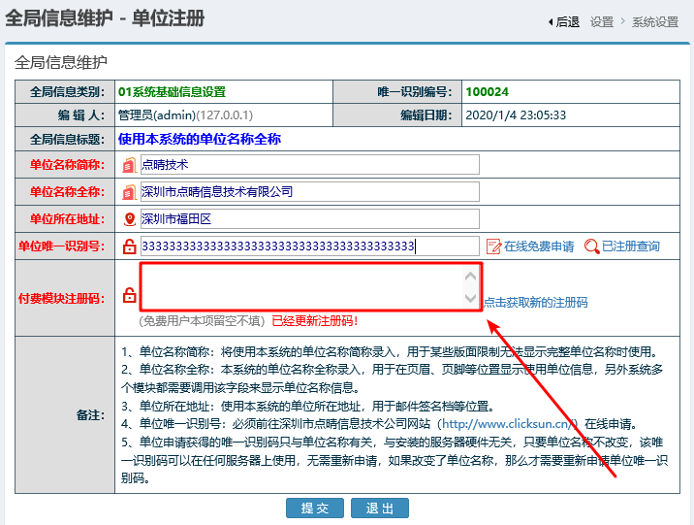Click the edit icon next to 在线免费申请
694x525 pixels.
click(493, 246)
